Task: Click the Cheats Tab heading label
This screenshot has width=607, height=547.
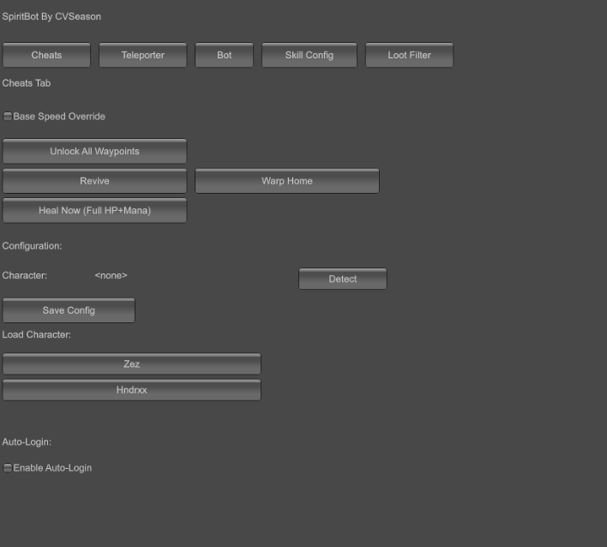Action: pos(27,83)
